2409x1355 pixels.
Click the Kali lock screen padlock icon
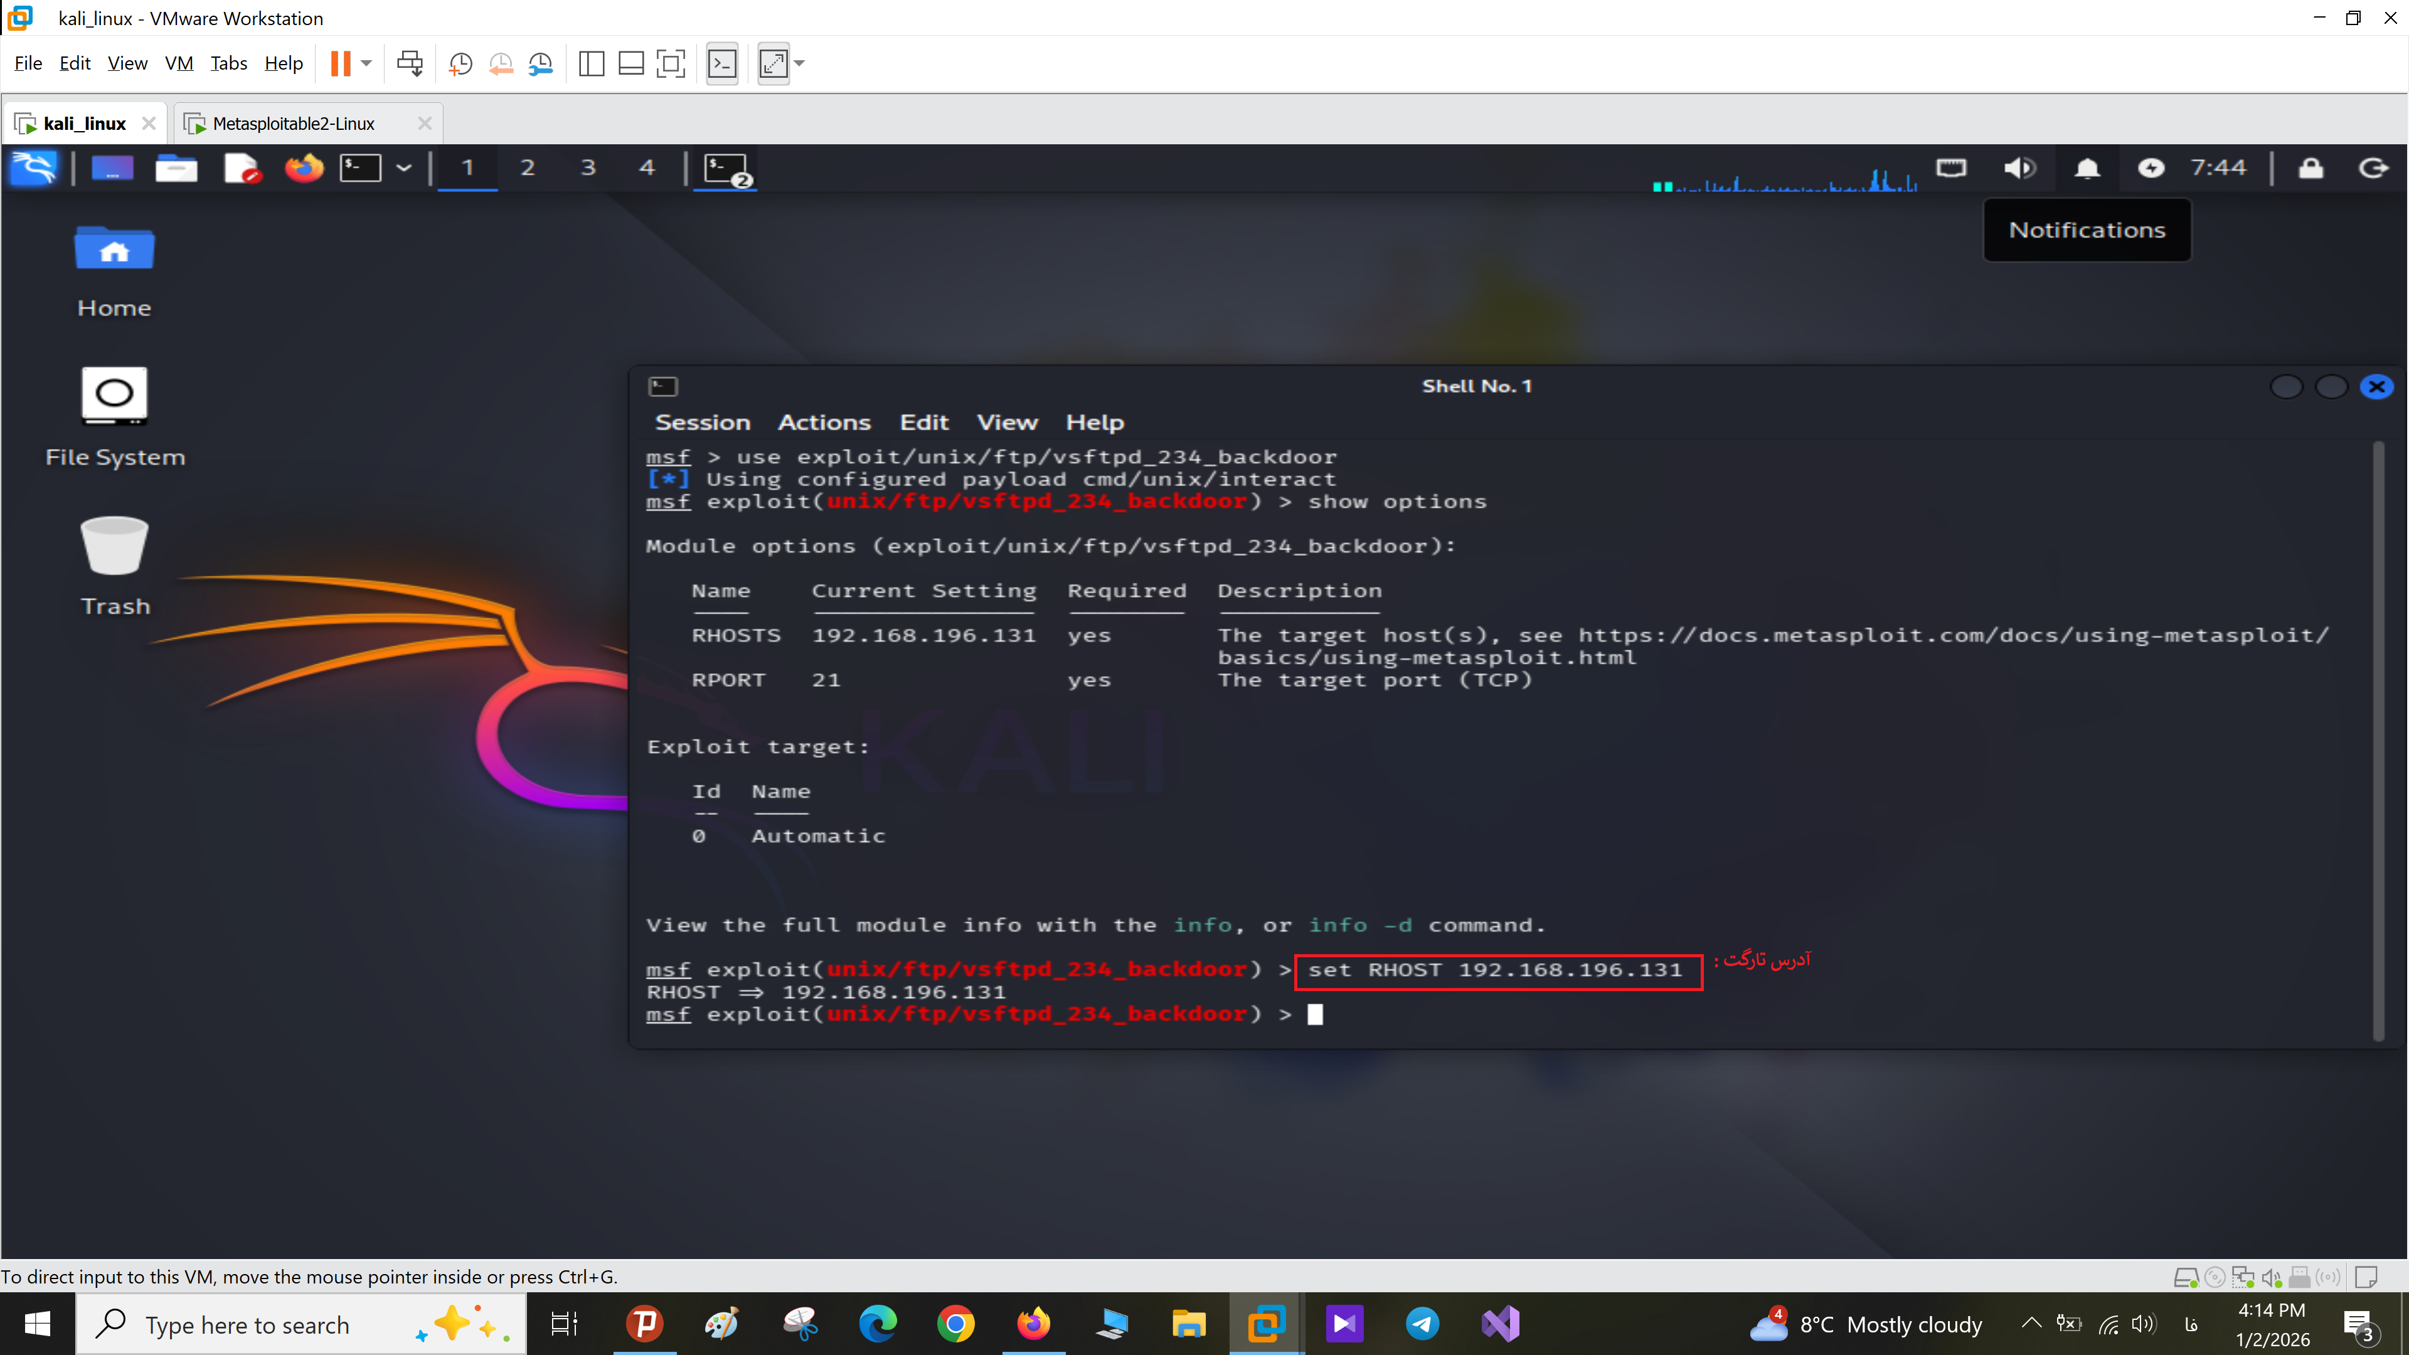(2311, 168)
